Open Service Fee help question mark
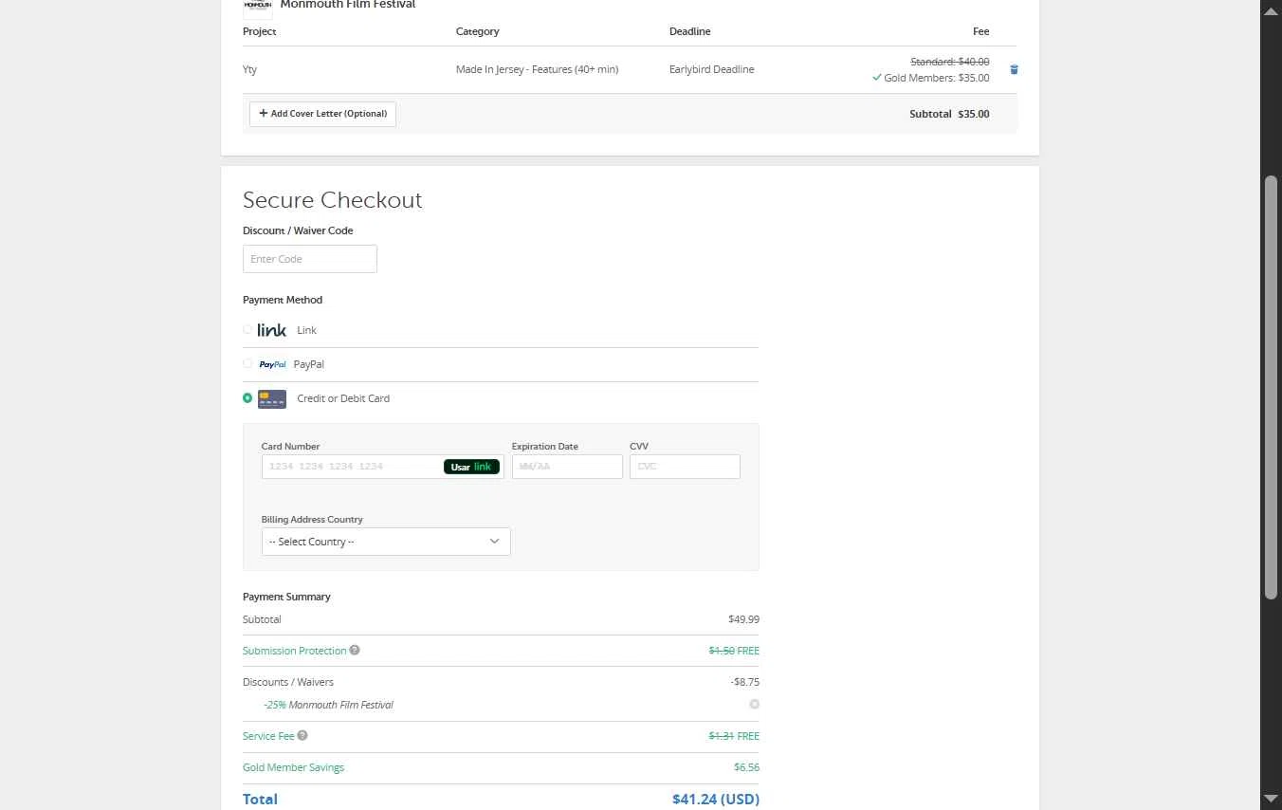 302,735
